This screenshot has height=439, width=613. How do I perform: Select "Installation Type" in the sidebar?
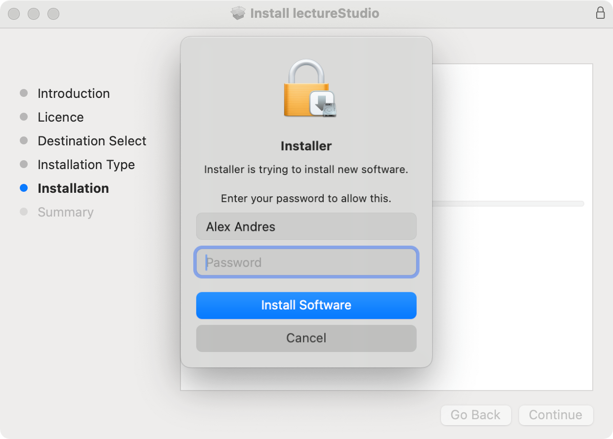pos(86,164)
